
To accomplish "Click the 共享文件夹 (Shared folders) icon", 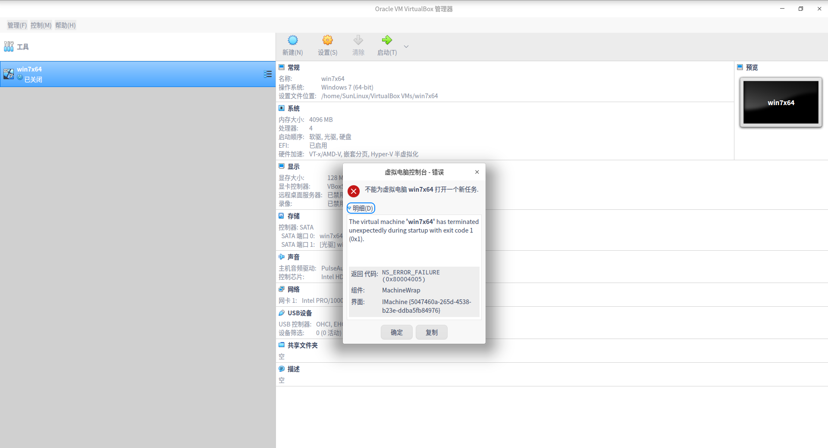I will coord(282,345).
